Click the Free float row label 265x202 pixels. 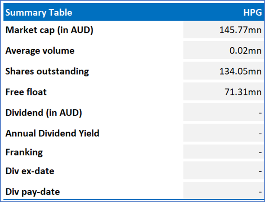coord(26,92)
